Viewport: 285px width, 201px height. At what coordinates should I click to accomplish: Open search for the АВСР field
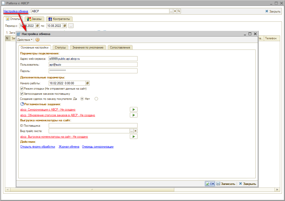pos(179,11)
